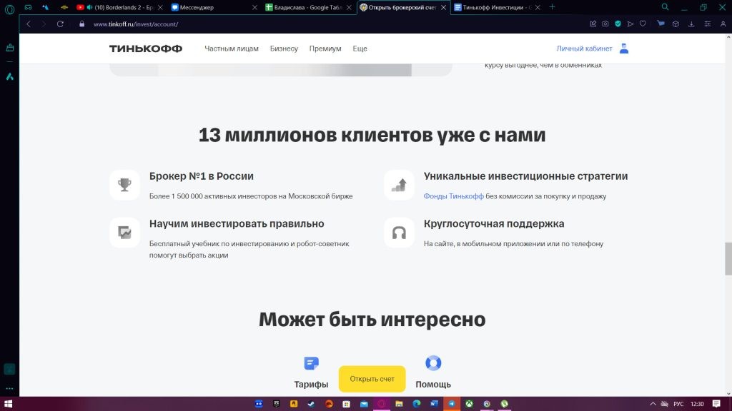This screenshot has height=411, width=732.
Task: Click the Тинькофф logo
Action: pos(146,49)
